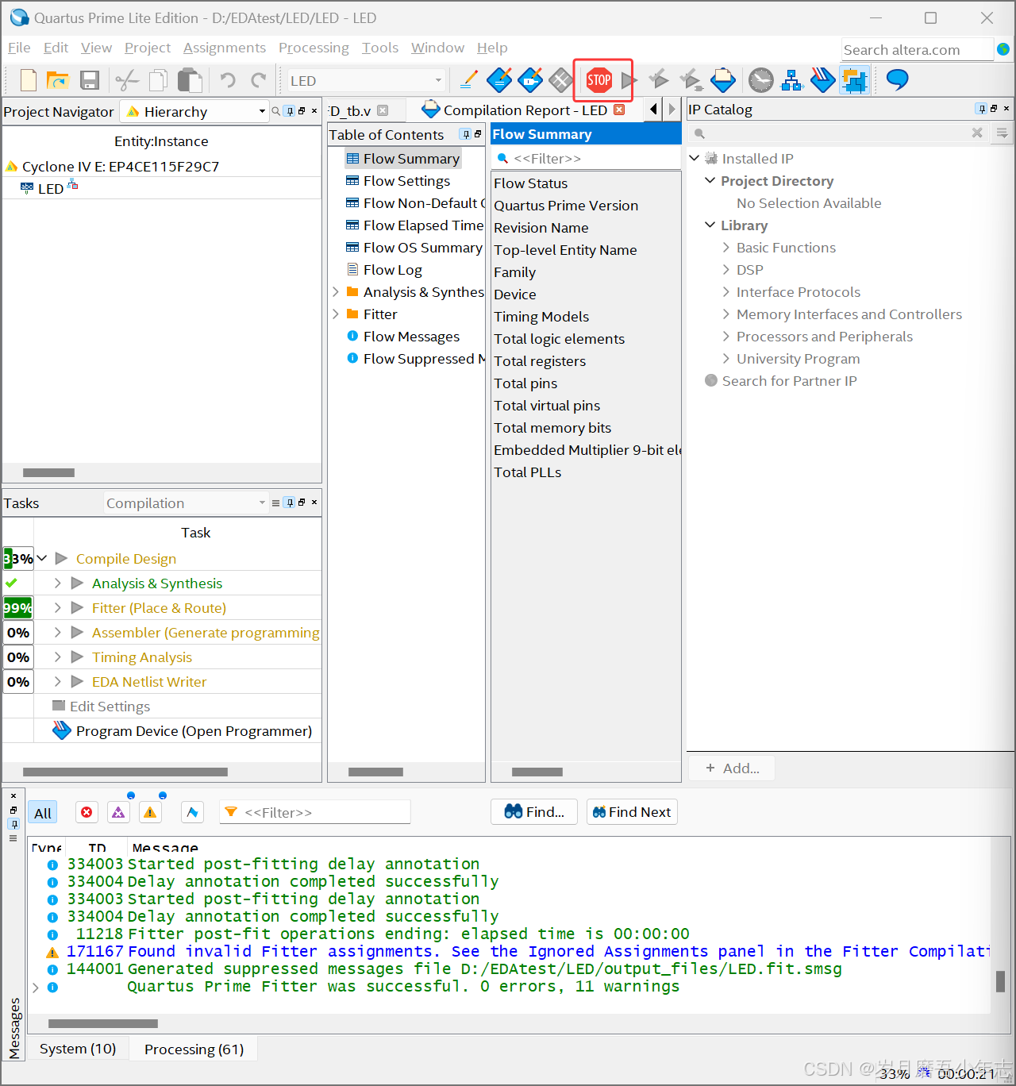The image size is (1016, 1086).
Task: Switch to the Processing (61) messages tab
Action: [x=194, y=1049]
